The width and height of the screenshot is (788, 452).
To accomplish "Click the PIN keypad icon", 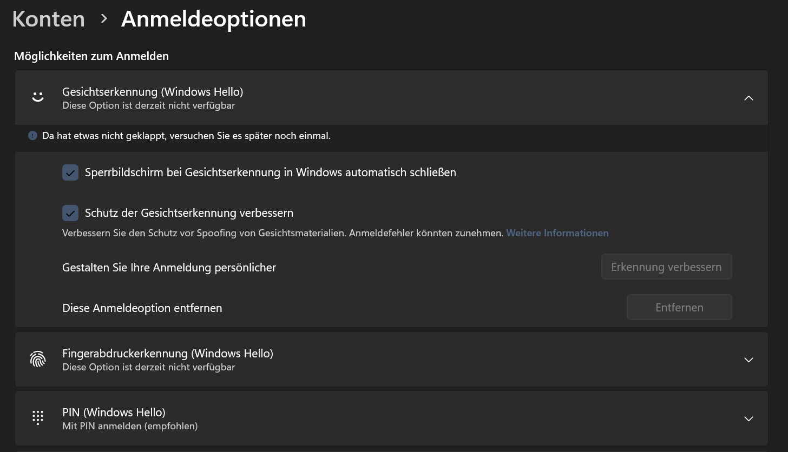I will click(x=38, y=417).
